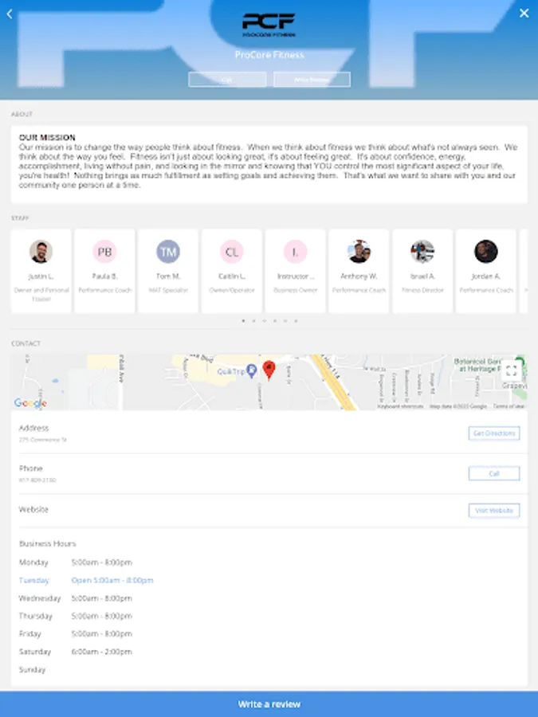Click the Call button beside Phone
This screenshot has width=538, height=717.
[x=494, y=473]
